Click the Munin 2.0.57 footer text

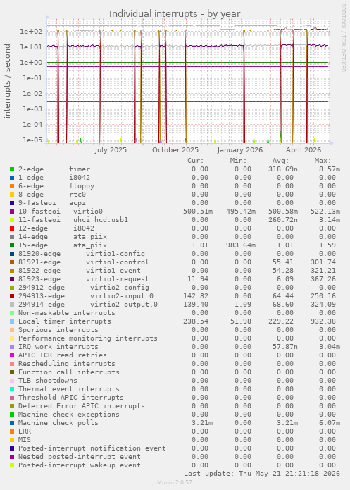175,482
